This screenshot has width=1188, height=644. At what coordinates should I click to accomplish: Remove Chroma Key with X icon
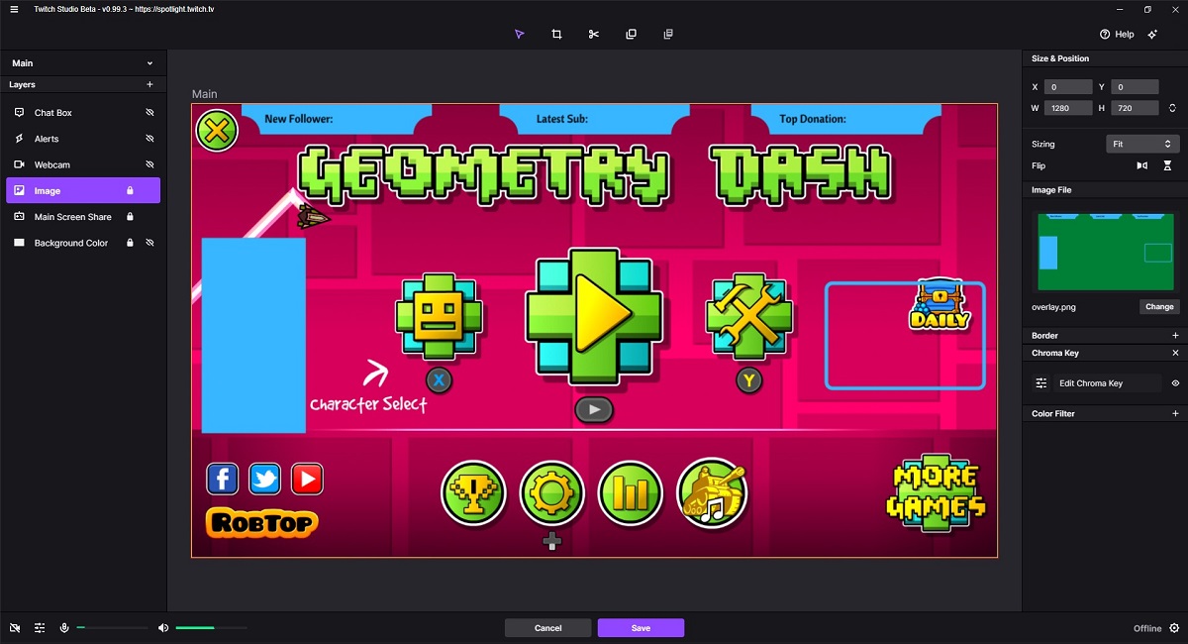tap(1175, 353)
